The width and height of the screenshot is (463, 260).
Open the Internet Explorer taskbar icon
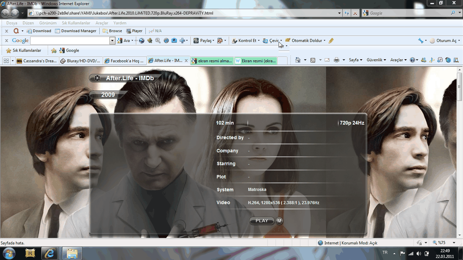(x=50, y=253)
